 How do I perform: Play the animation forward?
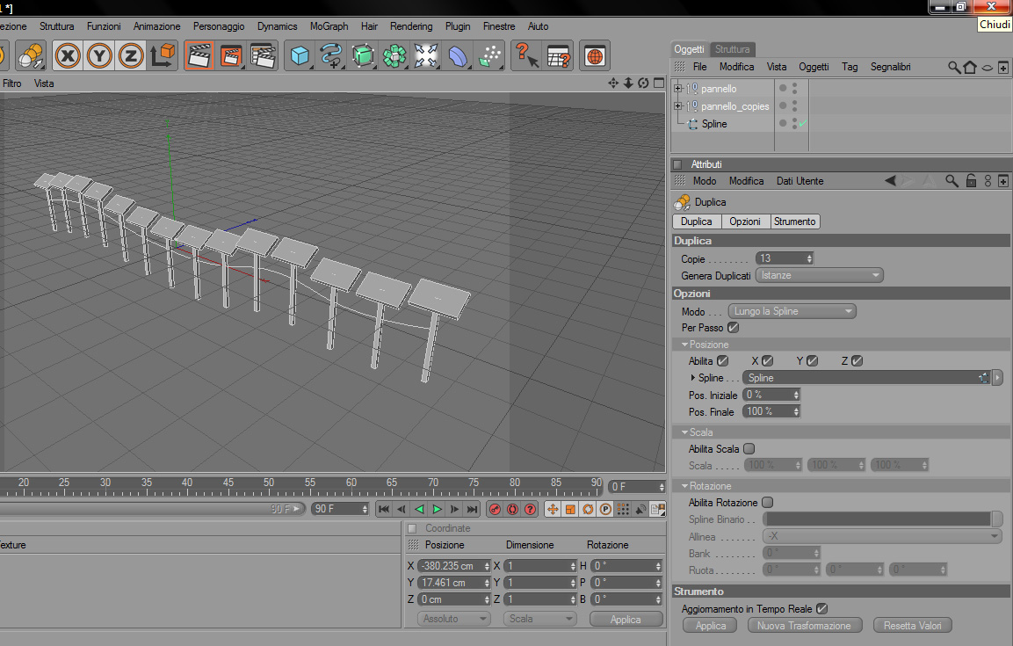437,509
